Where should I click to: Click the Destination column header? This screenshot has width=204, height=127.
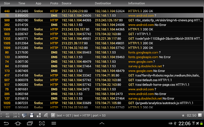(x=103, y=3)
